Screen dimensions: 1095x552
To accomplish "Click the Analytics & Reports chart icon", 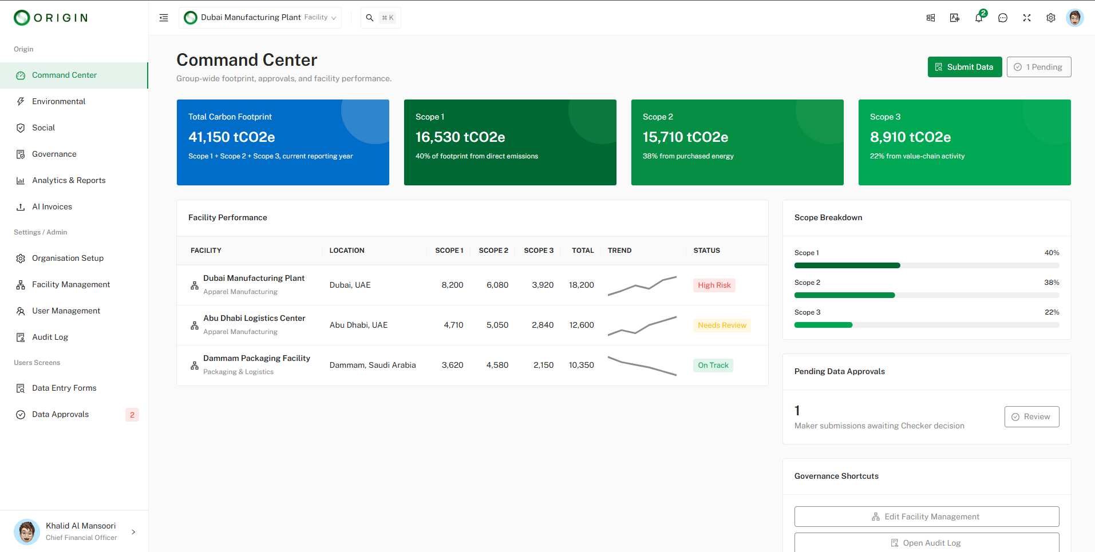I will [x=21, y=181].
